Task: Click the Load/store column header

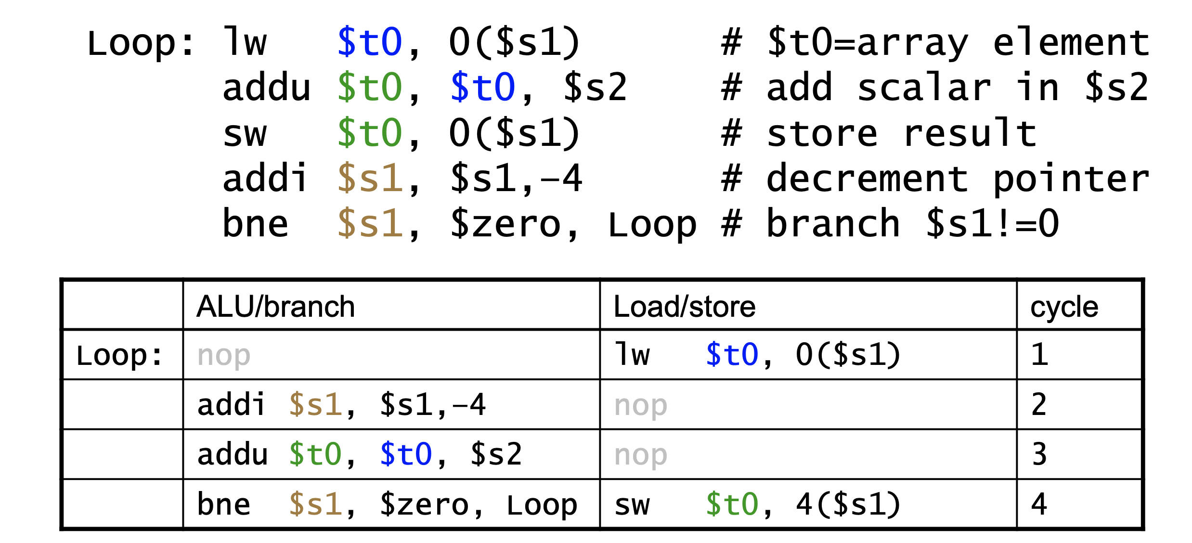Action: pos(684,306)
